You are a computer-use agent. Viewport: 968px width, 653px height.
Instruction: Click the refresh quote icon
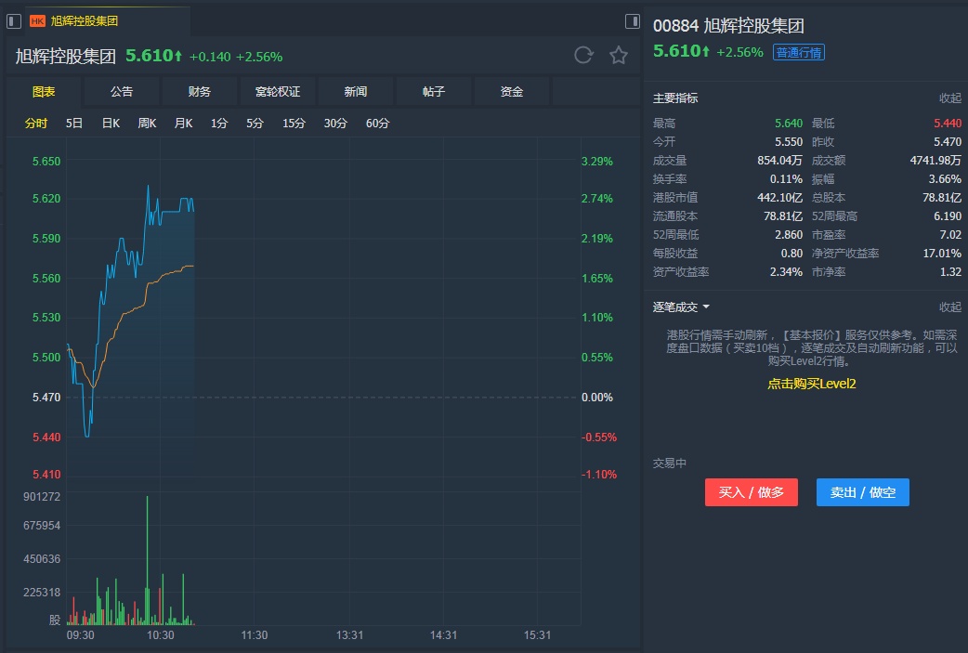click(x=583, y=56)
